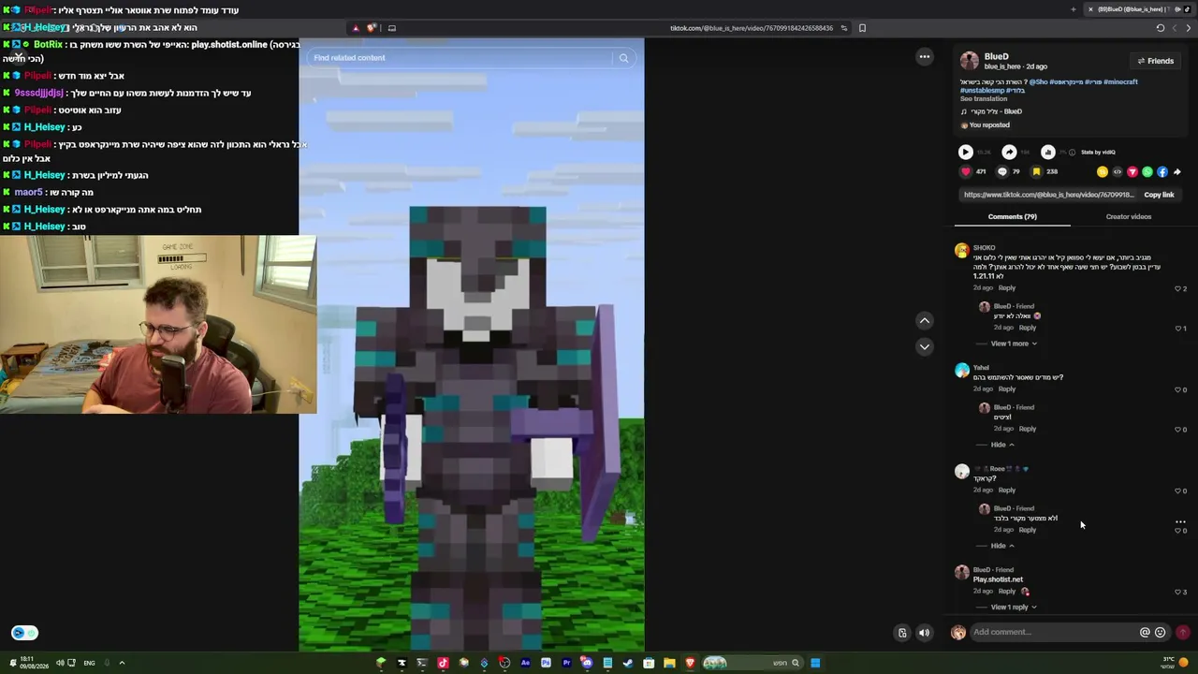Viewport: 1198px width, 674px height.
Task: Copy the TikTok video link
Action: click(x=1159, y=195)
